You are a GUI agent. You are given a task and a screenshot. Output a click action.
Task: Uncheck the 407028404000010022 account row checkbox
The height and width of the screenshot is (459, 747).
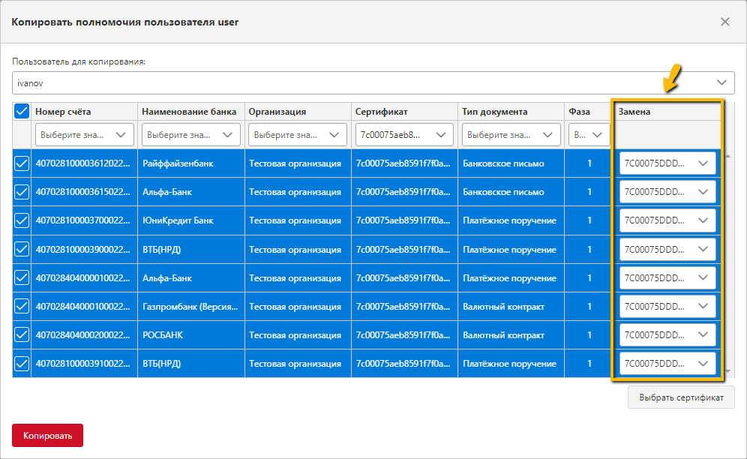pos(22,278)
